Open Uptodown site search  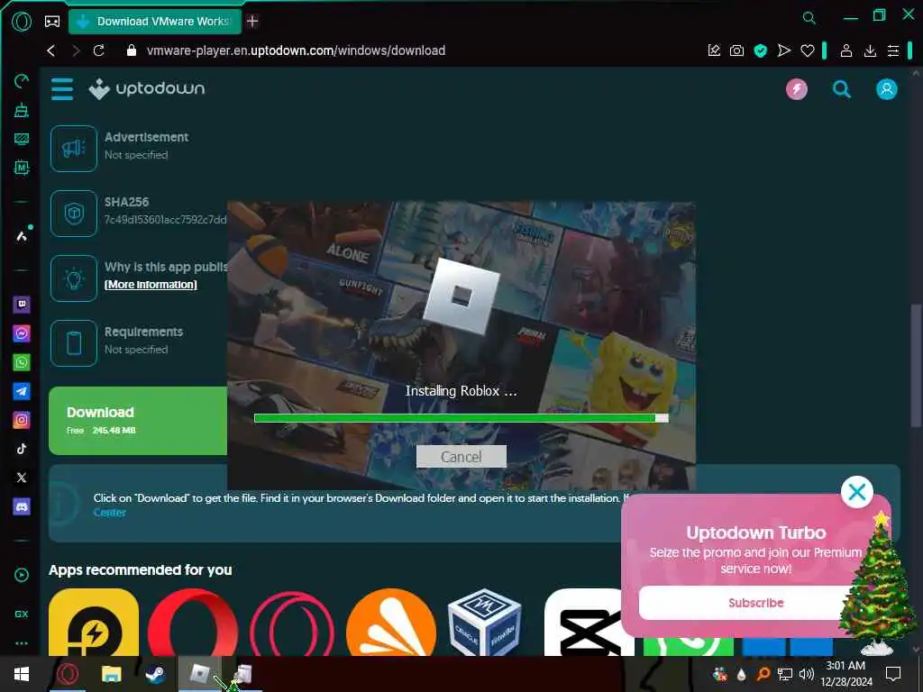point(842,89)
